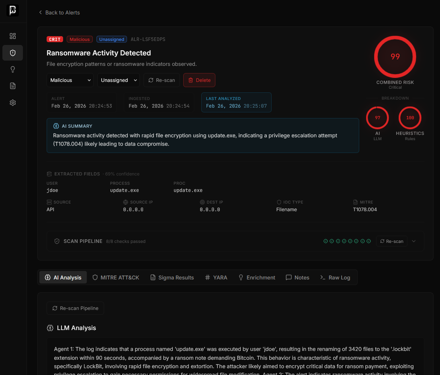Click the Alert timestamp card
Viewport: 440px width, 375px height.
click(82, 102)
